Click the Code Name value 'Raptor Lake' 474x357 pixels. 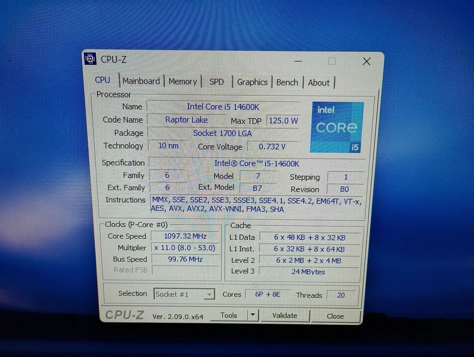pos(186,120)
